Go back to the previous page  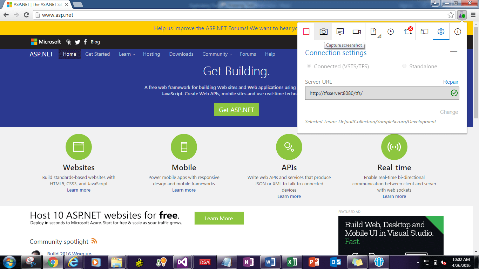[6, 15]
